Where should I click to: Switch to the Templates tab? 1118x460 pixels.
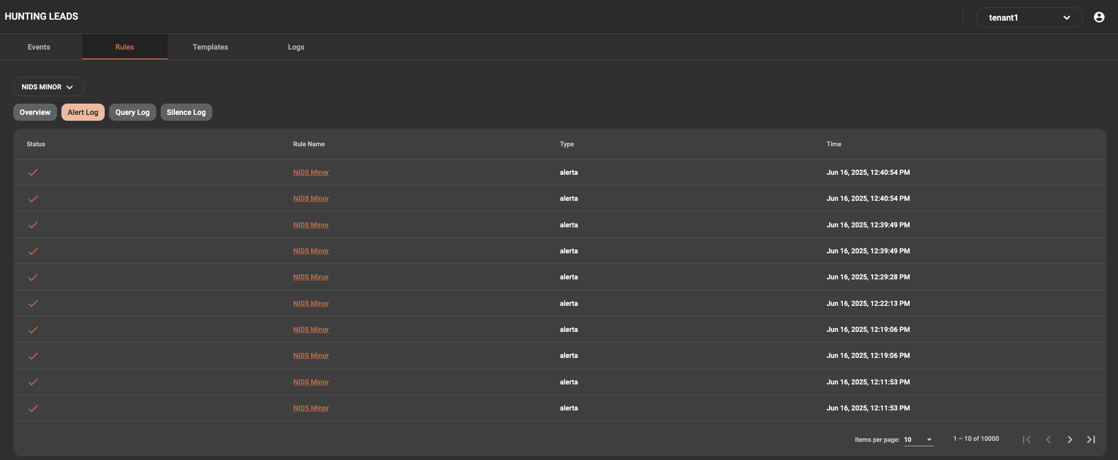(210, 47)
